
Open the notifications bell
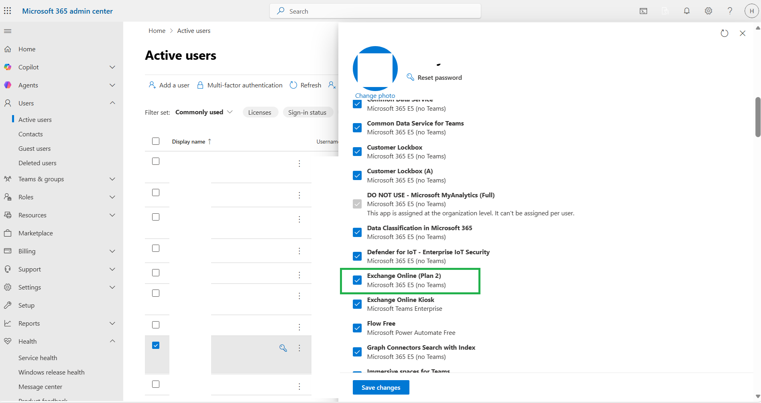(x=687, y=11)
